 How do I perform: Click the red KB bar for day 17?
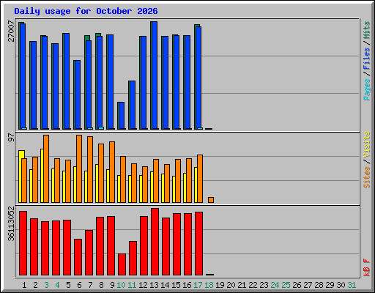tap(198, 244)
